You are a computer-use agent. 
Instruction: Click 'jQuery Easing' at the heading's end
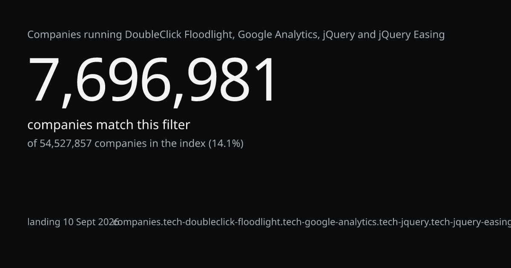coord(411,35)
